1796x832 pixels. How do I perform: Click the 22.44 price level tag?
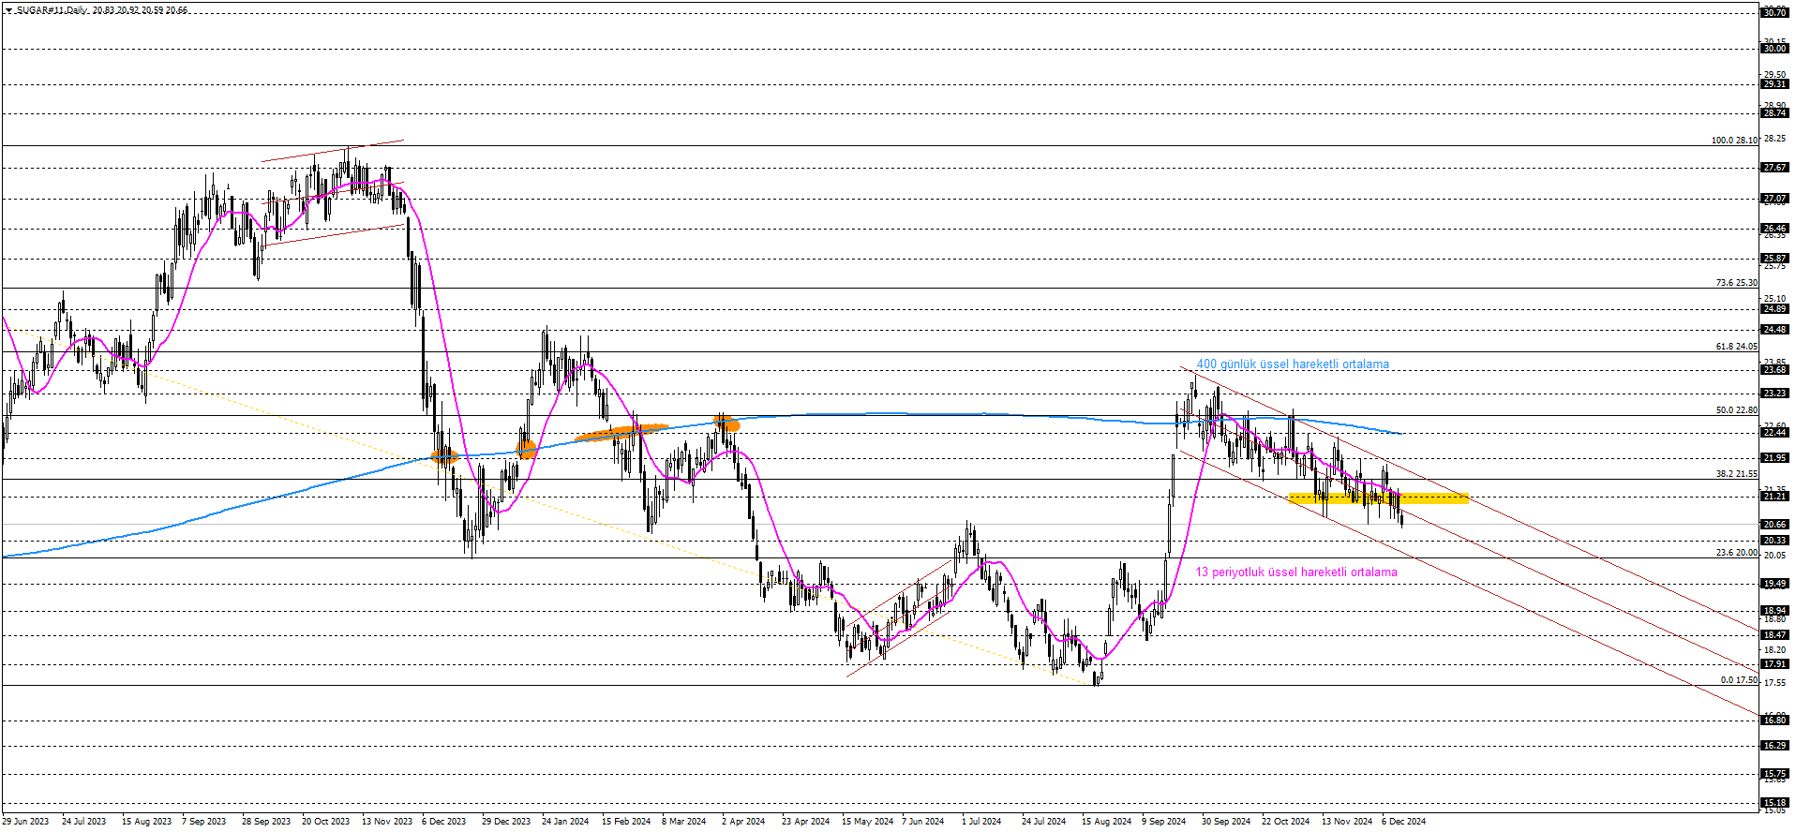pos(1774,433)
